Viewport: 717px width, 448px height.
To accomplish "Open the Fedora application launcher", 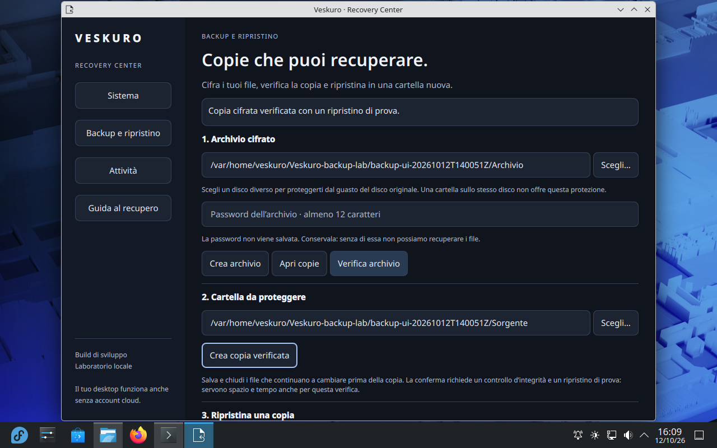I will click(x=20, y=435).
